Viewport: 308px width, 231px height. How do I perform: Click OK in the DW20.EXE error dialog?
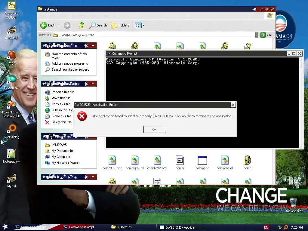click(x=155, y=129)
